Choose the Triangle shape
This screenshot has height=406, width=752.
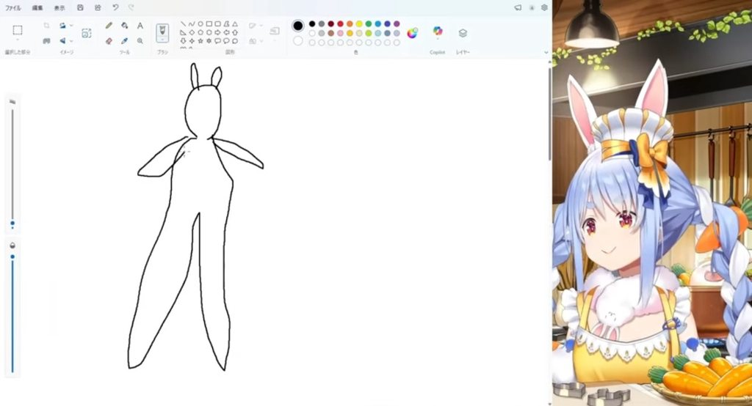pos(235,24)
